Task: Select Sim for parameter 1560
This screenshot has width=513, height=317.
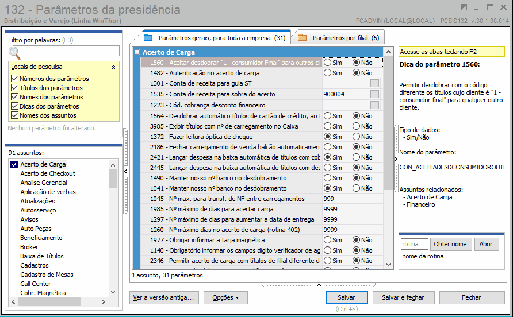Action: [327, 63]
